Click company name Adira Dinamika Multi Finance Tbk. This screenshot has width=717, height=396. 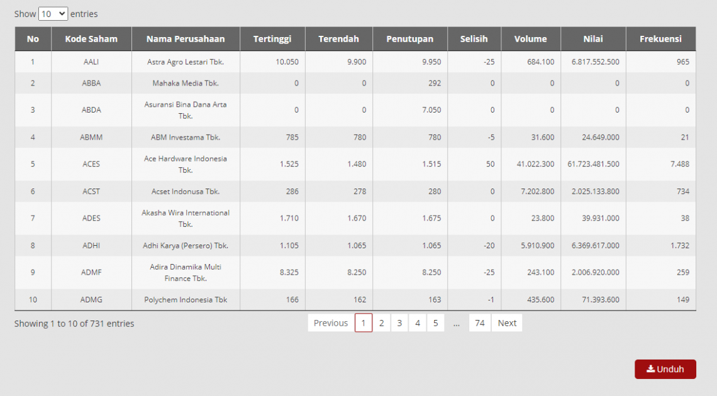pyautogui.click(x=186, y=273)
